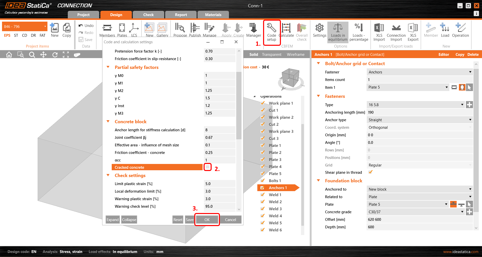Open the Settings gear in Options

click(320, 30)
